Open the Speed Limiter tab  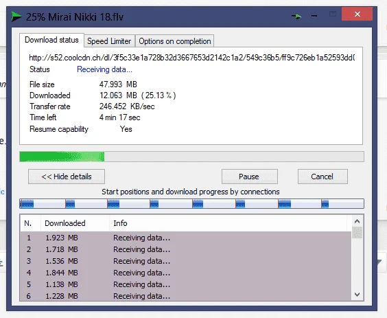[x=109, y=41]
